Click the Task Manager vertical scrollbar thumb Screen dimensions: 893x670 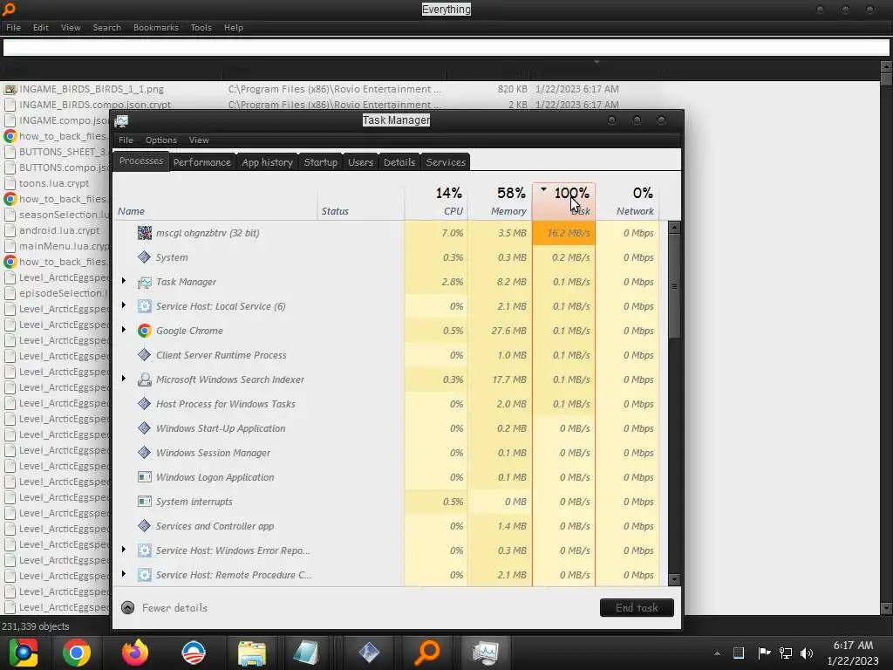click(x=674, y=286)
